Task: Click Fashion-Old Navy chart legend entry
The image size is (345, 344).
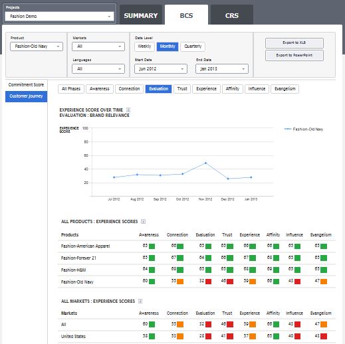Action: (304, 129)
